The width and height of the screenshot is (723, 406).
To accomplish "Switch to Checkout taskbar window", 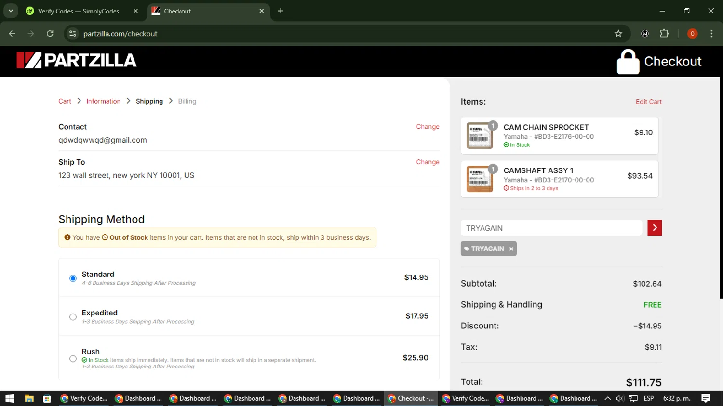I will coord(411,398).
